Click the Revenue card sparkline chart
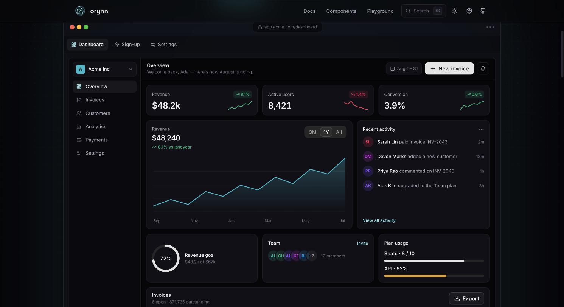Image resolution: width=564 pixels, height=307 pixels. 240,105
